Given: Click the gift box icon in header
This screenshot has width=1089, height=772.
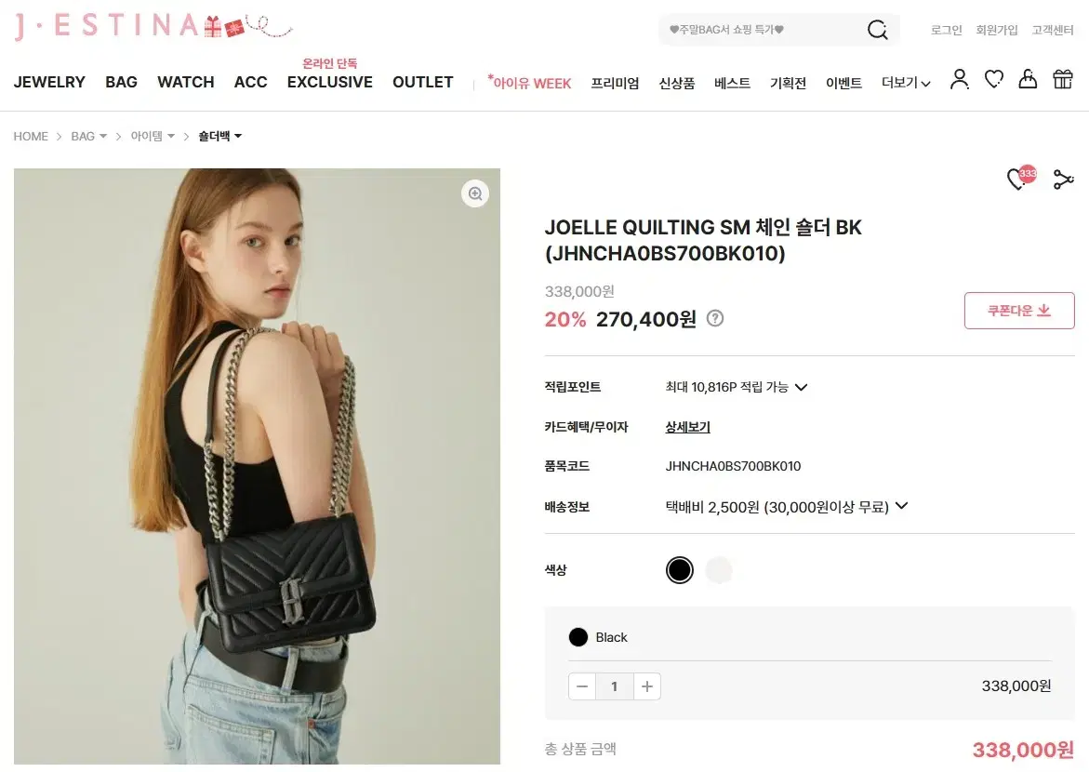Looking at the screenshot, I should (1063, 79).
